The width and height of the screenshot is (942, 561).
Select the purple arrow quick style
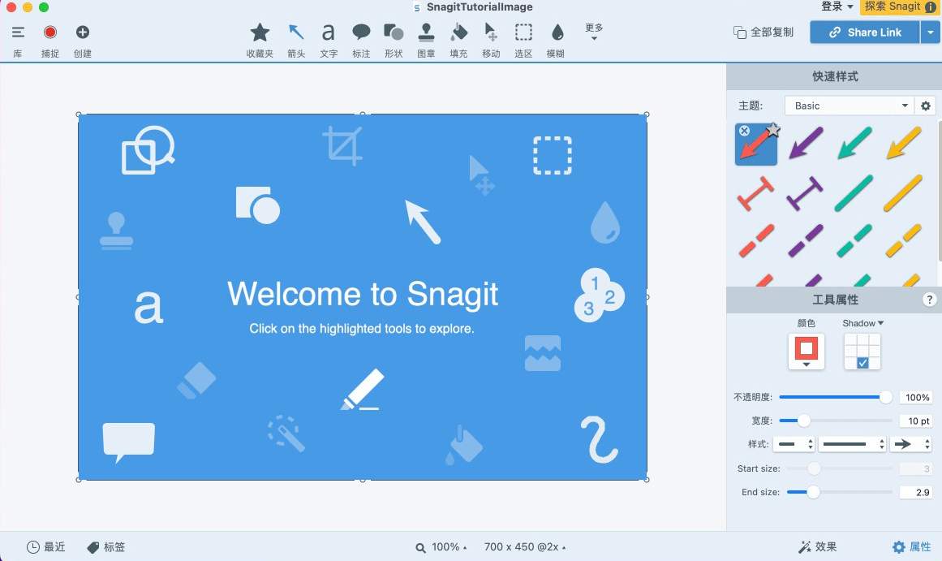(x=806, y=145)
